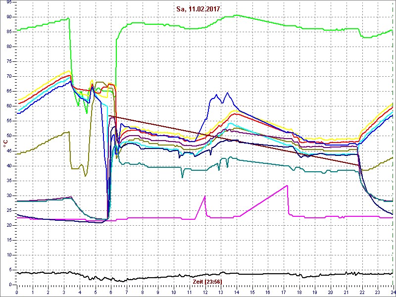The width and height of the screenshot is (396, 297).
Task: Click hour 17 on the time axis
Action: coord(284,292)
